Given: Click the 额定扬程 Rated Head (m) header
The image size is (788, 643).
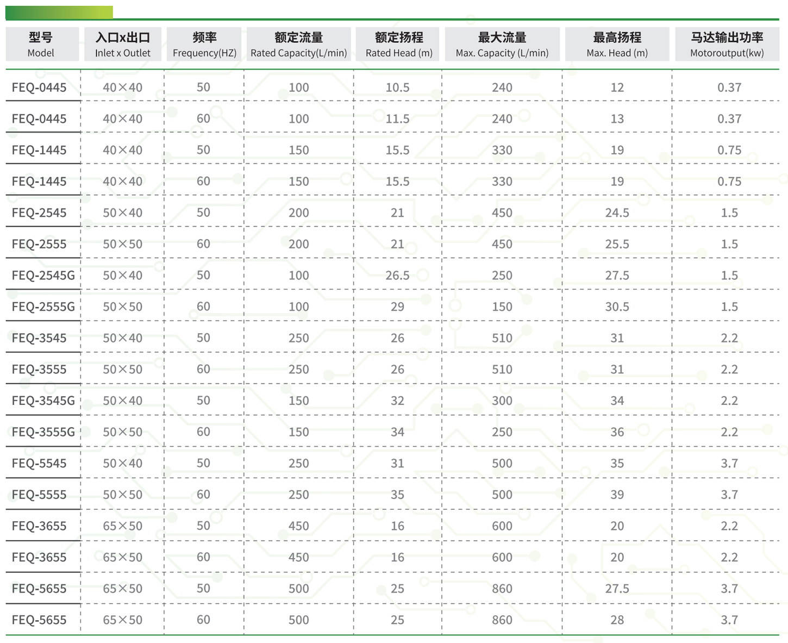Looking at the screenshot, I should (x=398, y=44).
